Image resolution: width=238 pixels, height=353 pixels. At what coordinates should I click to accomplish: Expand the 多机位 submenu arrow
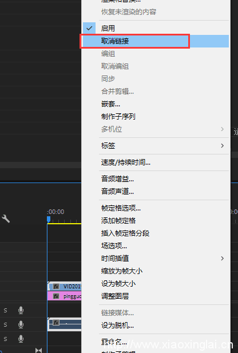222,129
